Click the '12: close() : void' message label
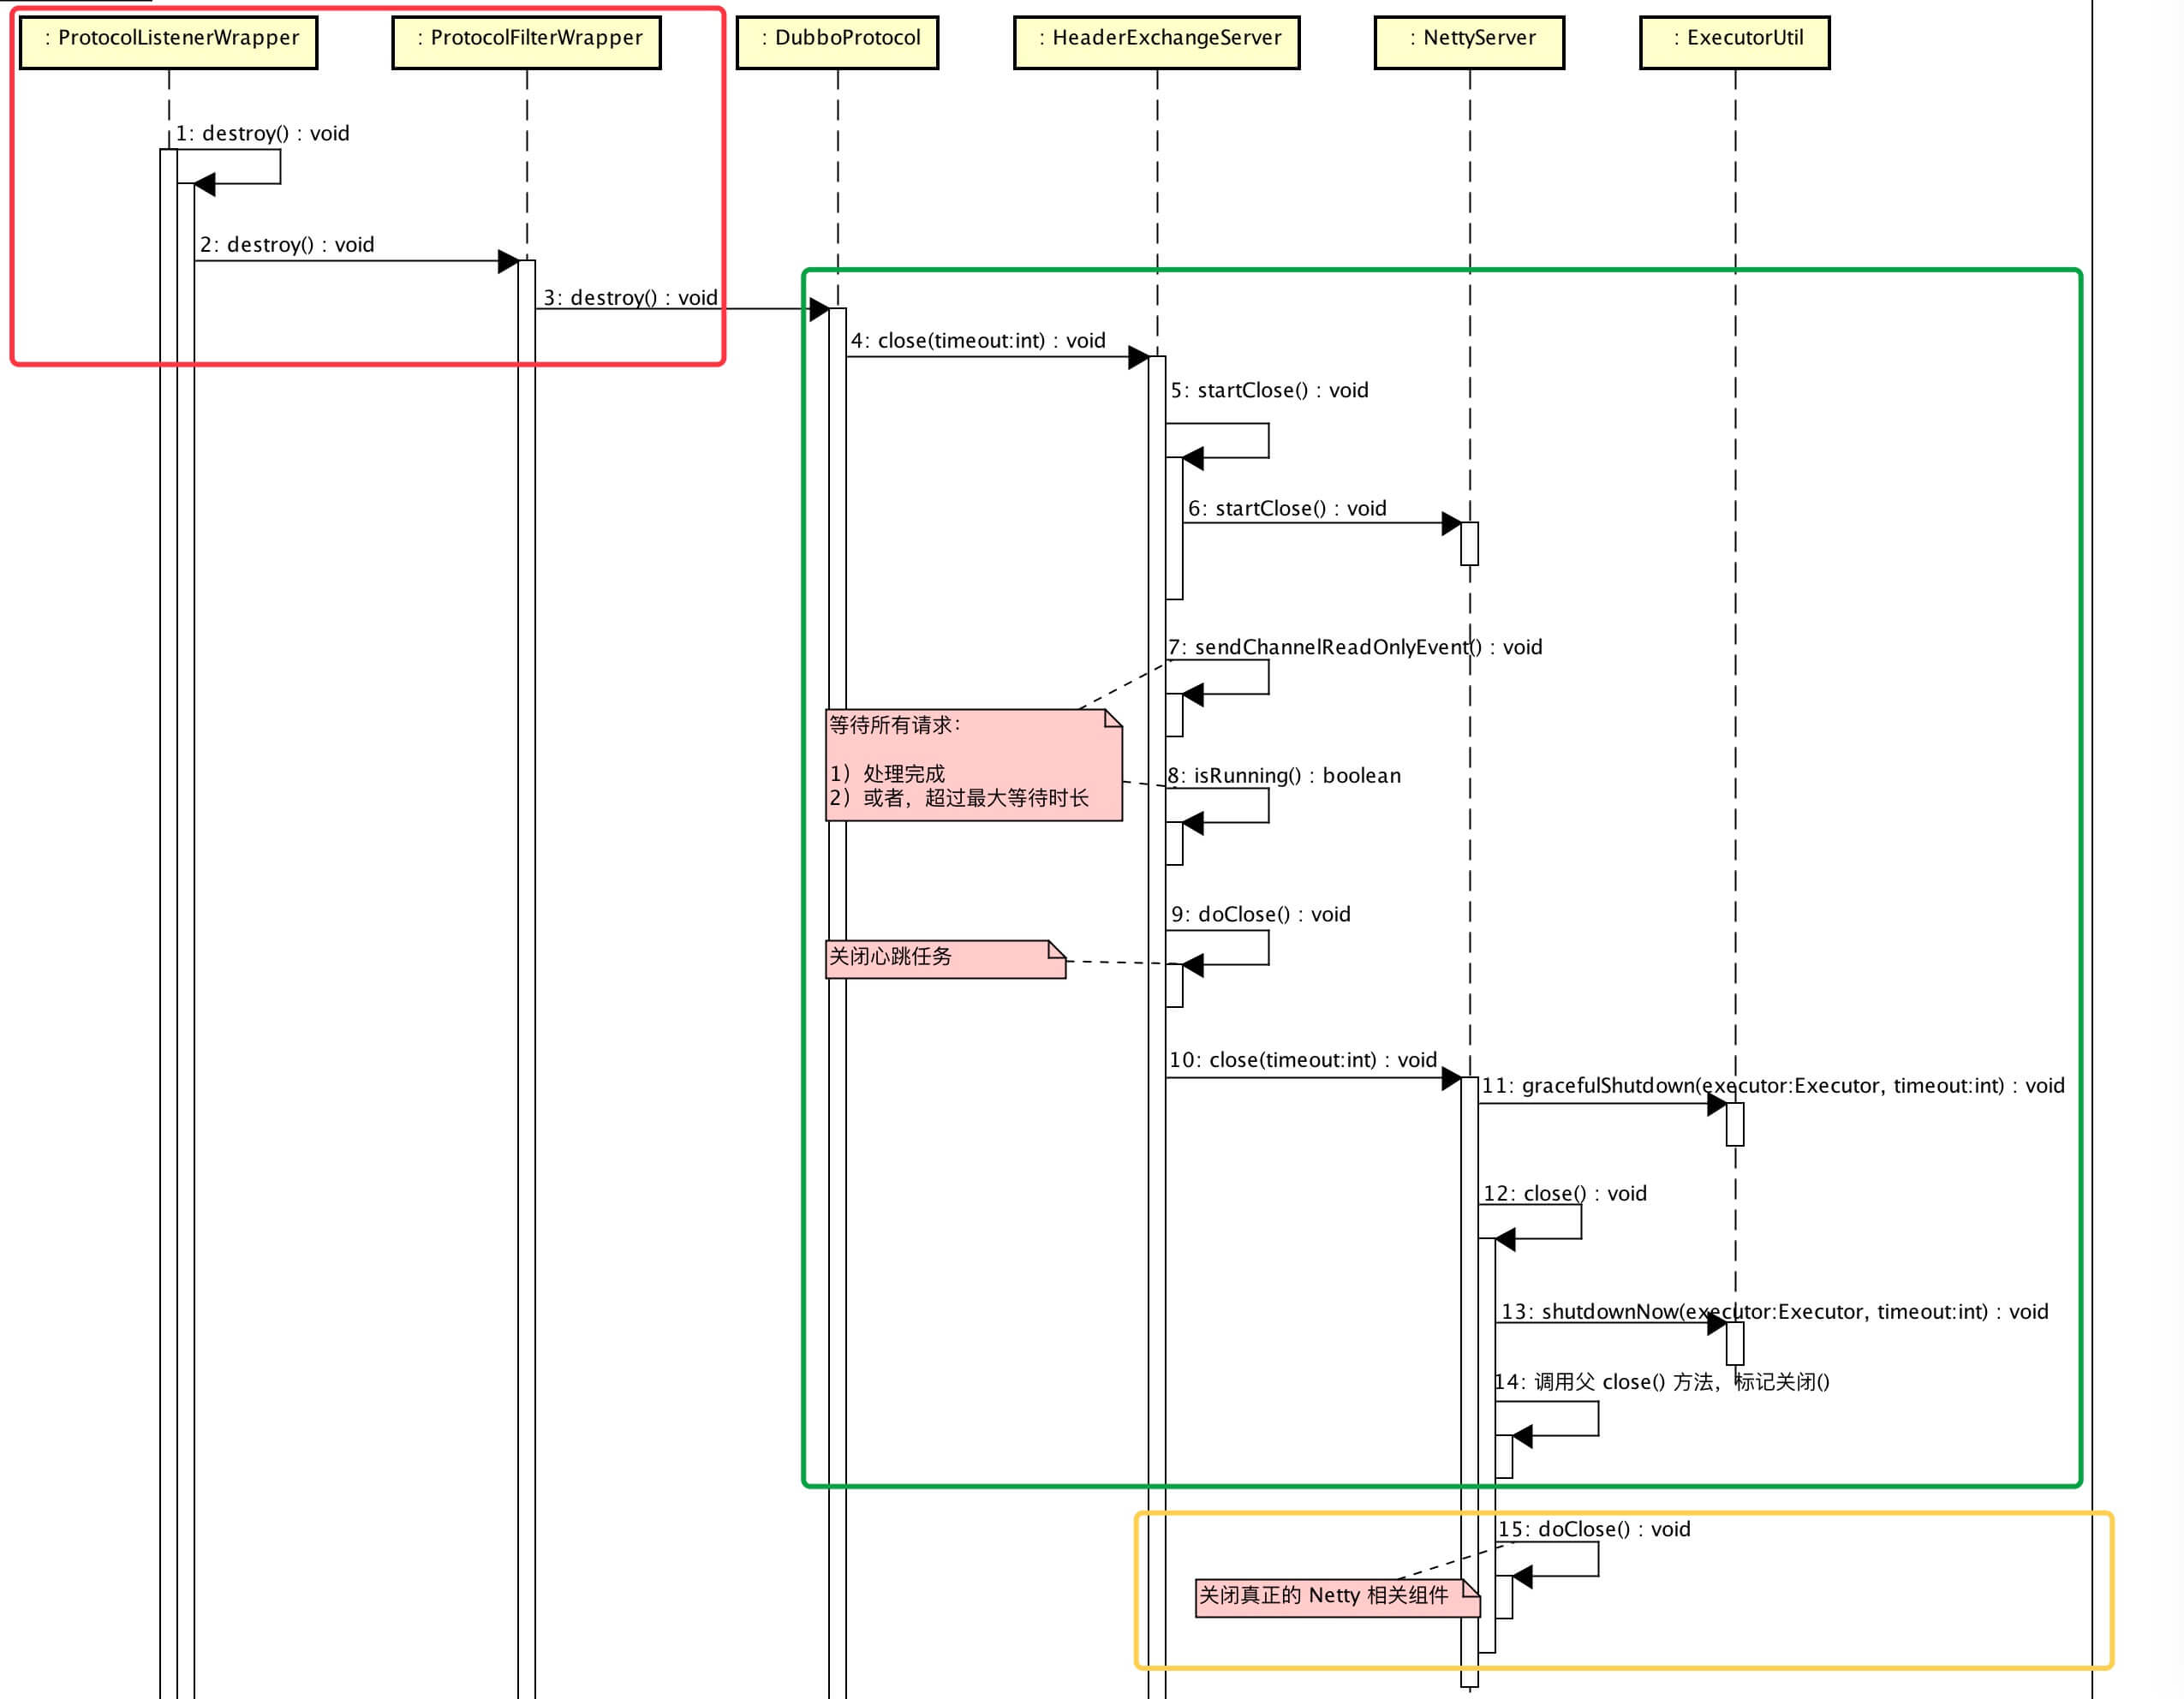This screenshot has height=1699, width=2184. [1564, 1193]
